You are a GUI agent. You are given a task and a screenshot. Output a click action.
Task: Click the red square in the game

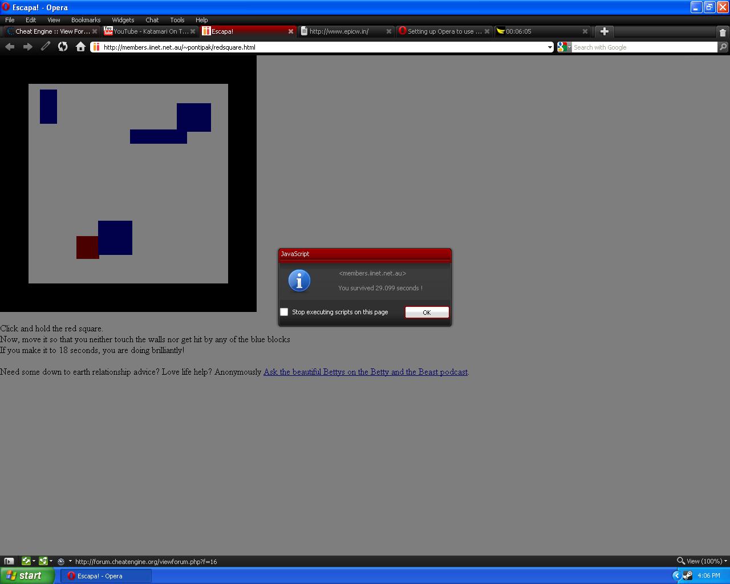tap(87, 248)
